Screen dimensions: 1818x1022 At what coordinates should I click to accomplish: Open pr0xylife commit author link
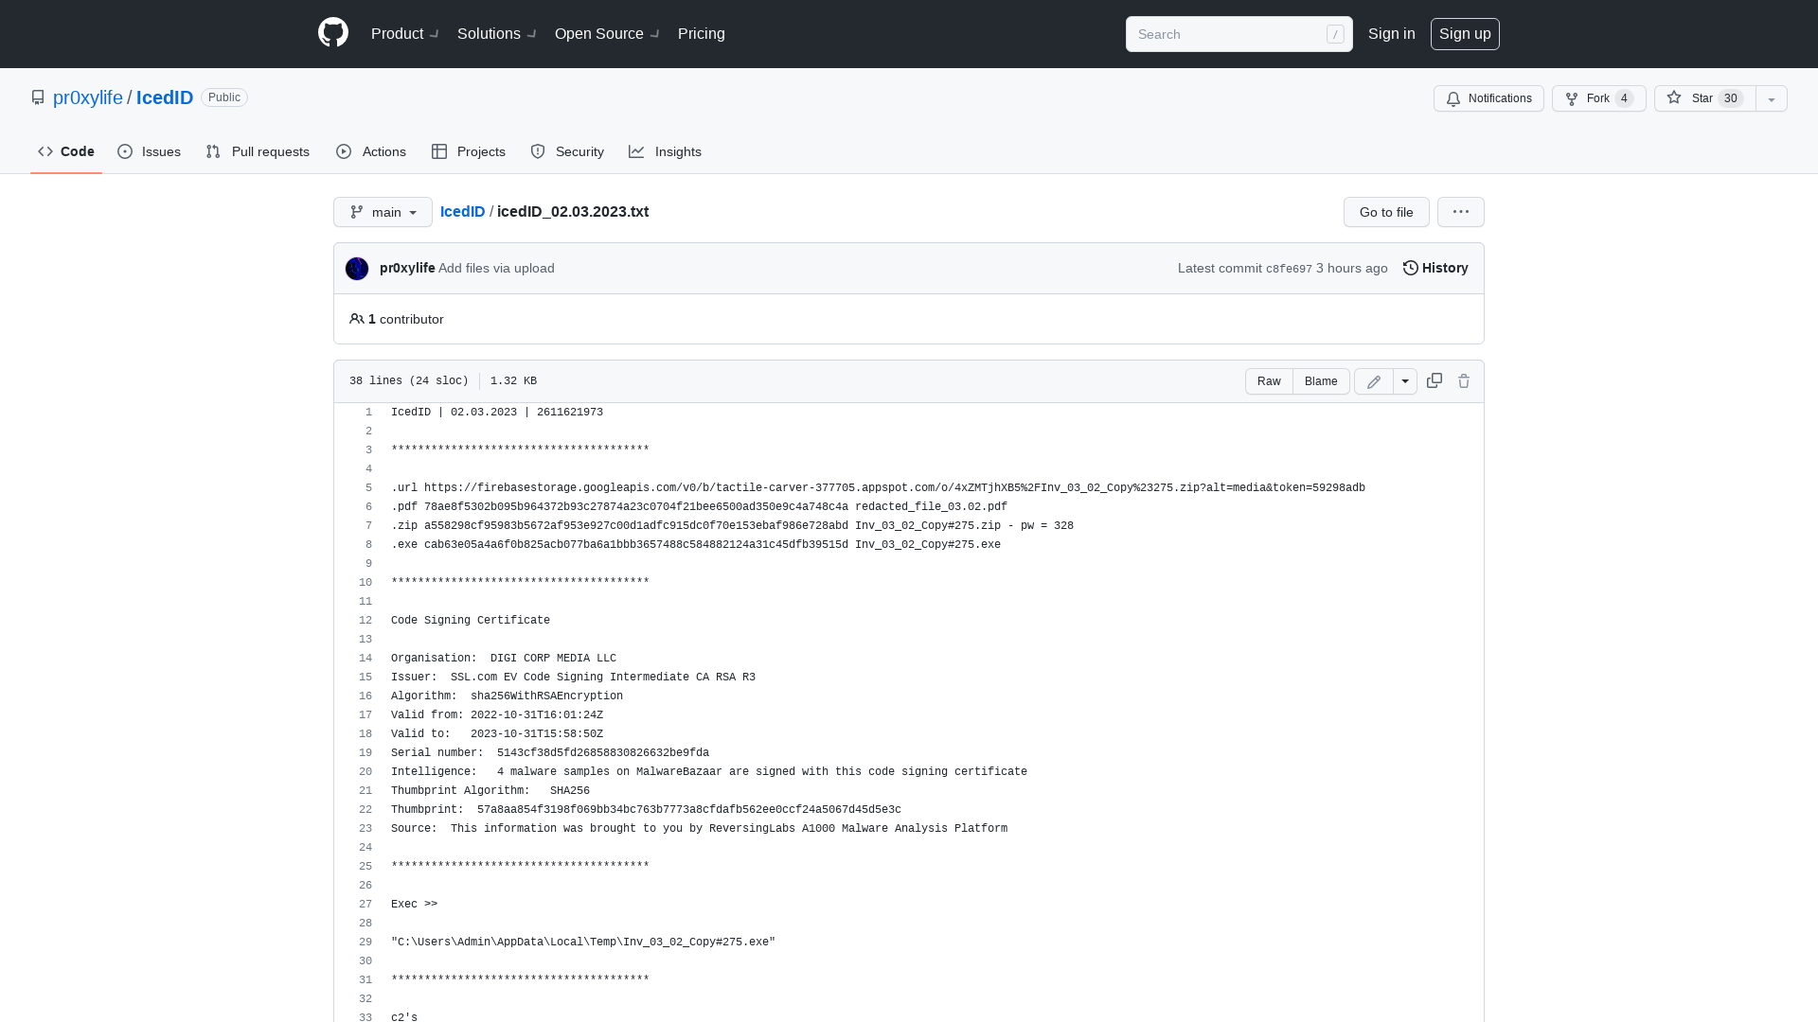point(407,268)
